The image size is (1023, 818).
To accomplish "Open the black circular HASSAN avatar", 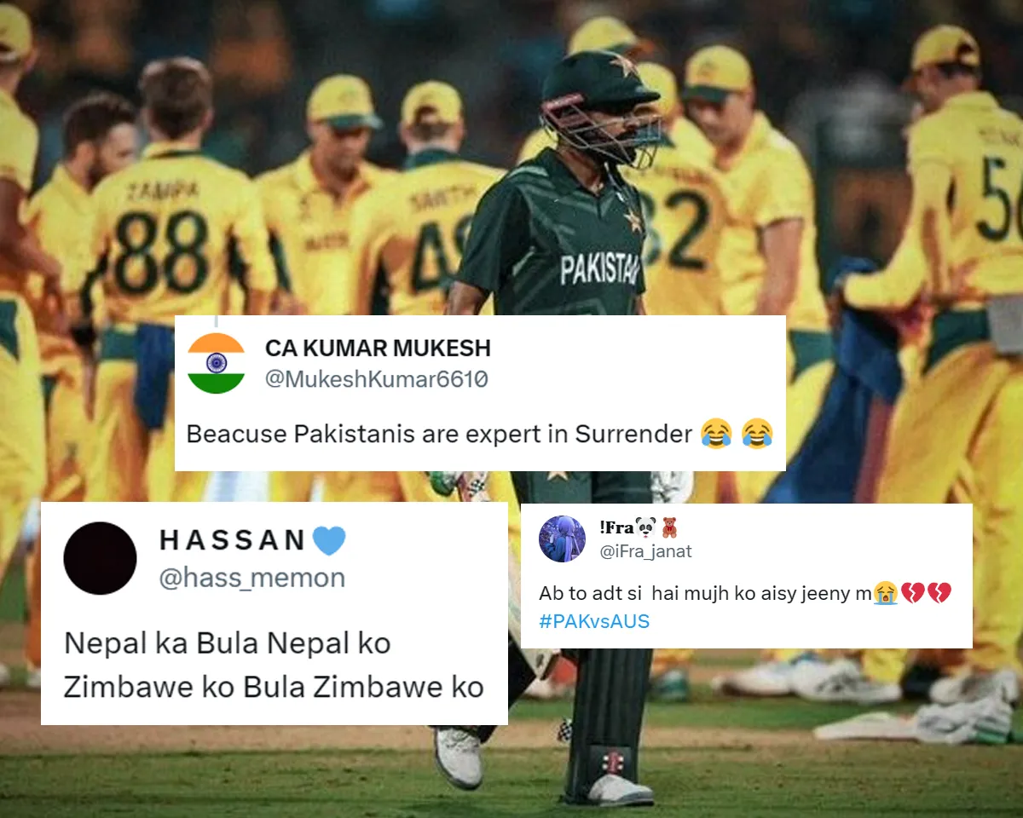I will tap(100, 558).
